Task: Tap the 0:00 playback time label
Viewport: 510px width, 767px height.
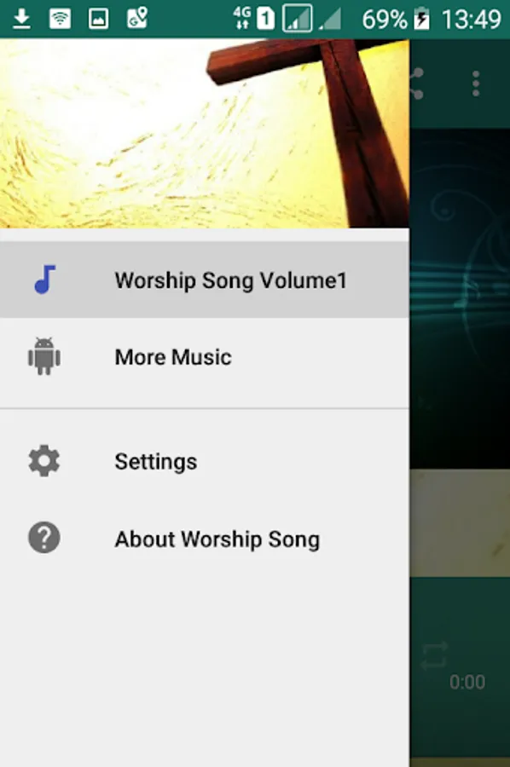Action: (x=467, y=682)
